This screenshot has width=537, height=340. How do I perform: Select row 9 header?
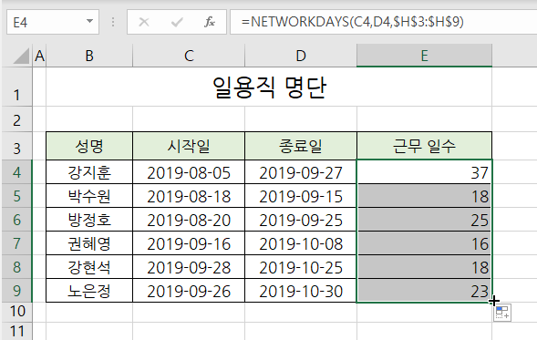point(17,291)
